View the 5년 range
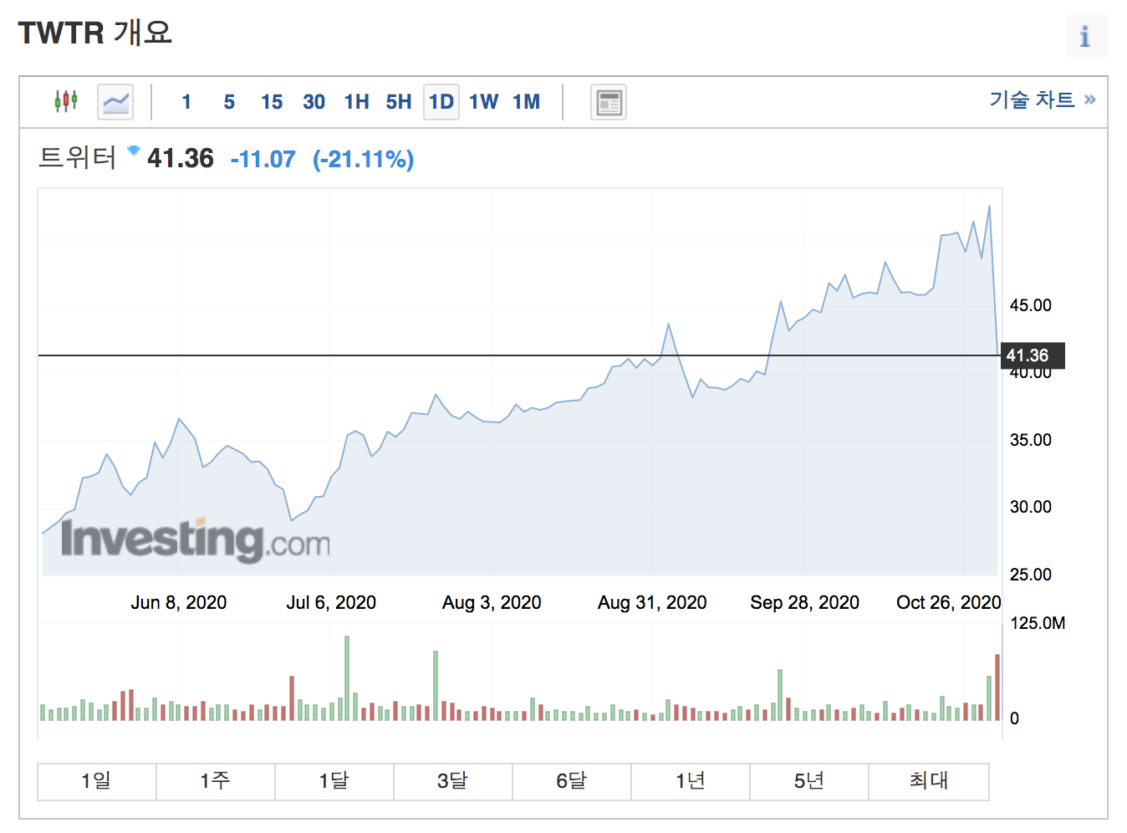This screenshot has width=1127, height=833. [809, 781]
